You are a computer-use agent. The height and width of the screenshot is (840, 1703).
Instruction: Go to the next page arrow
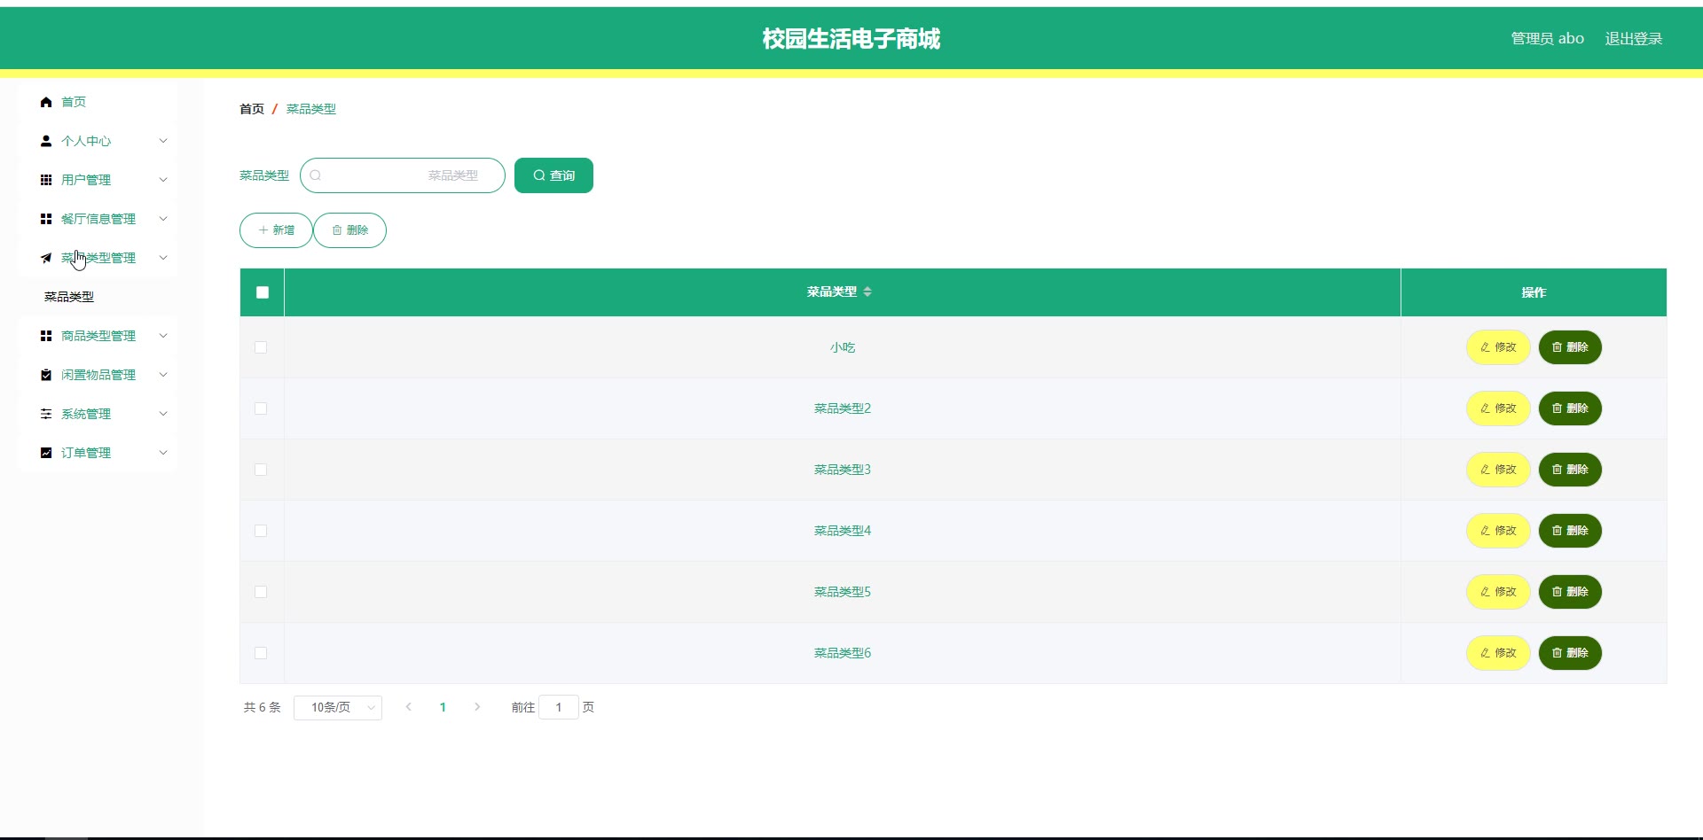pos(477,707)
